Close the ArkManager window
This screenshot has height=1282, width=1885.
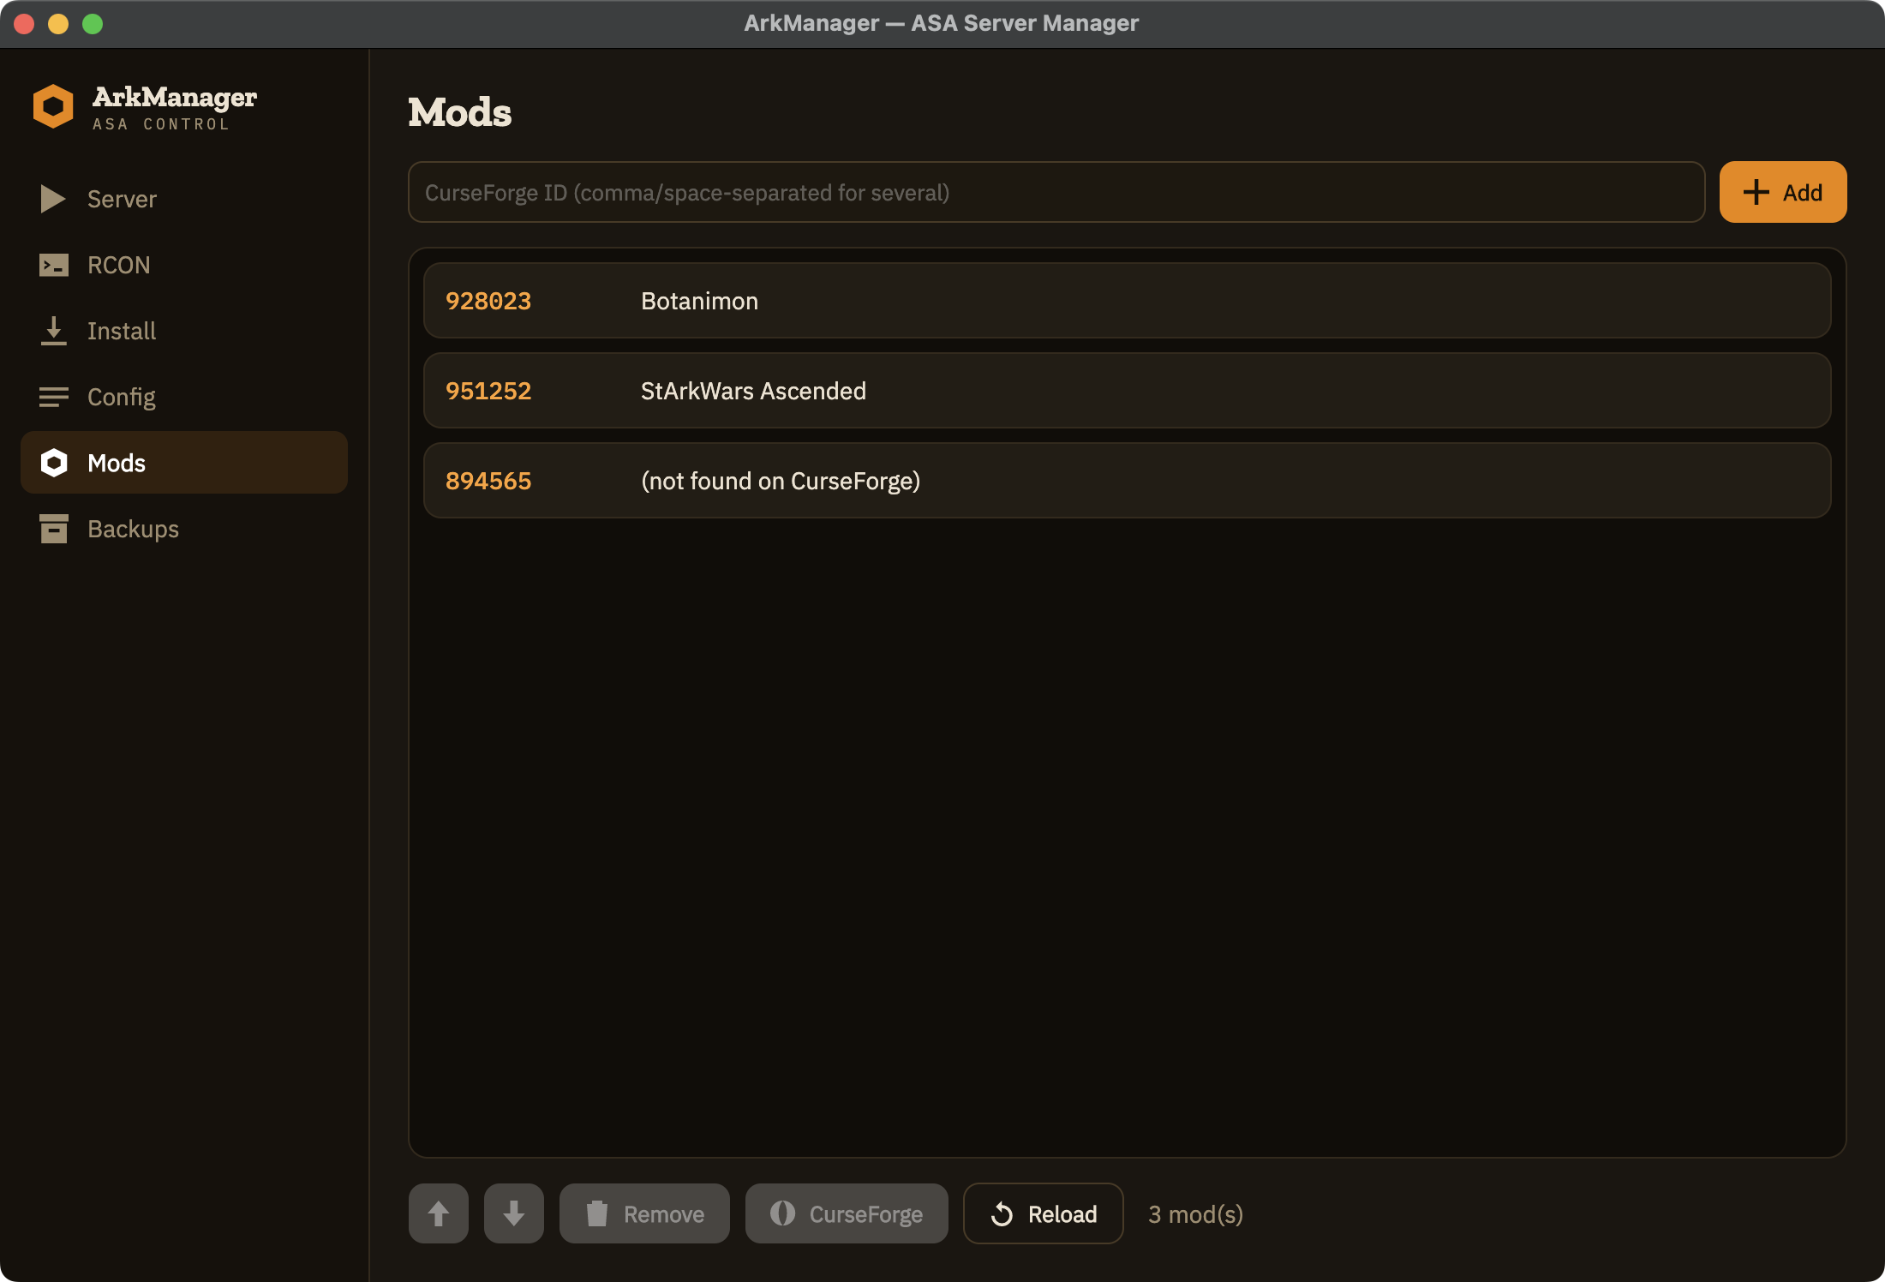click(24, 24)
